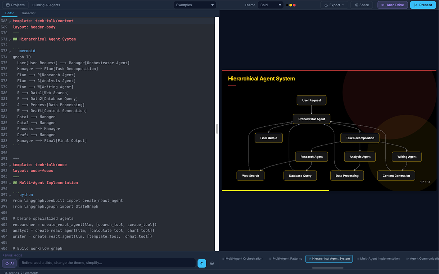Viewport: 439px width, 274px height.
Task: Go to slide 16 Multi-Agent Patterns
Action: [x=285, y=259]
